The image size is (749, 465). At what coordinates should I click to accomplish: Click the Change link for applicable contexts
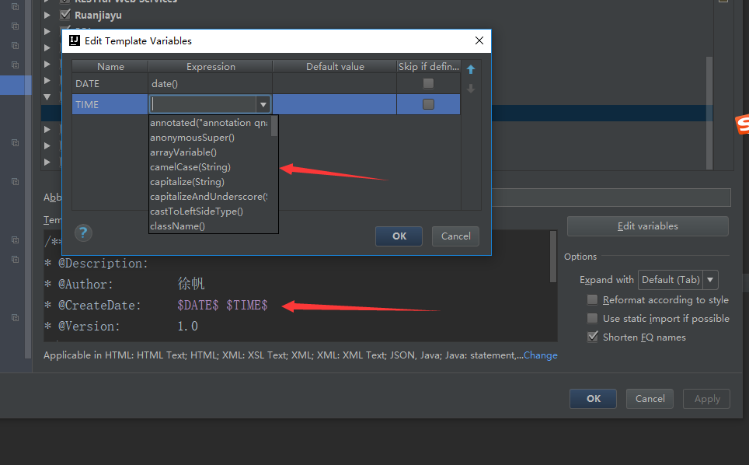click(x=540, y=355)
